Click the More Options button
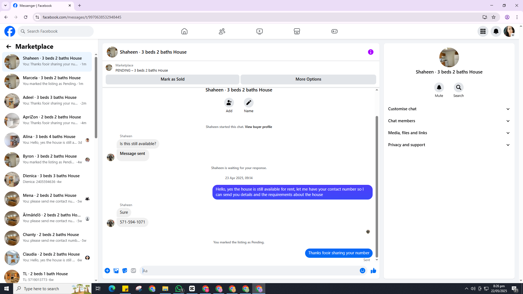523x294 pixels. click(308, 79)
